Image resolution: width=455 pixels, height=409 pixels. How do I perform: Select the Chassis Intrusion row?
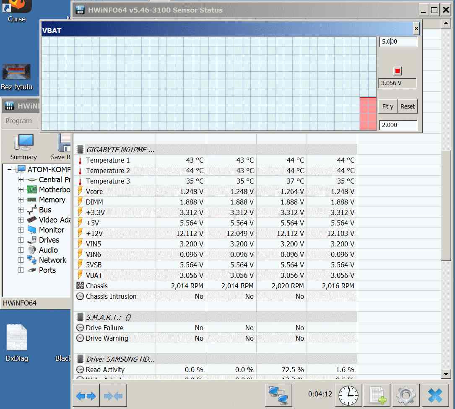(215, 296)
